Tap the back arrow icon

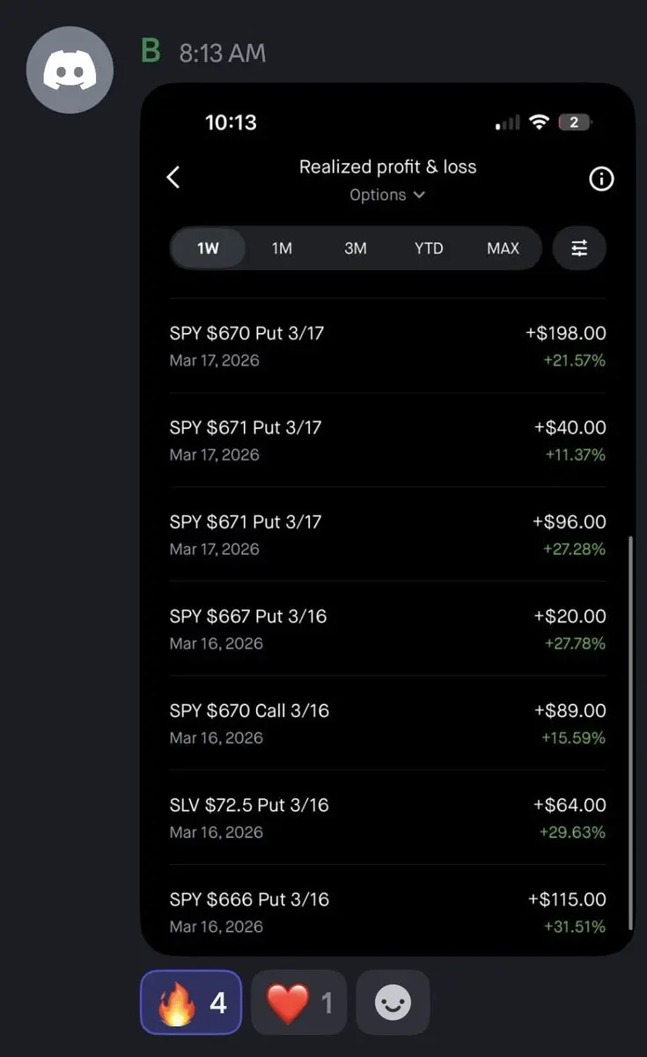pyautogui.click(x=173, y=177)
